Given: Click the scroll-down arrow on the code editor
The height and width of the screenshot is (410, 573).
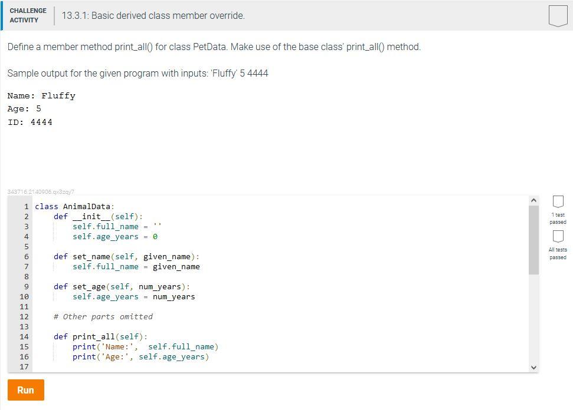Looking at the screenshot, I should pyautogui.click(x=533, y=366).
